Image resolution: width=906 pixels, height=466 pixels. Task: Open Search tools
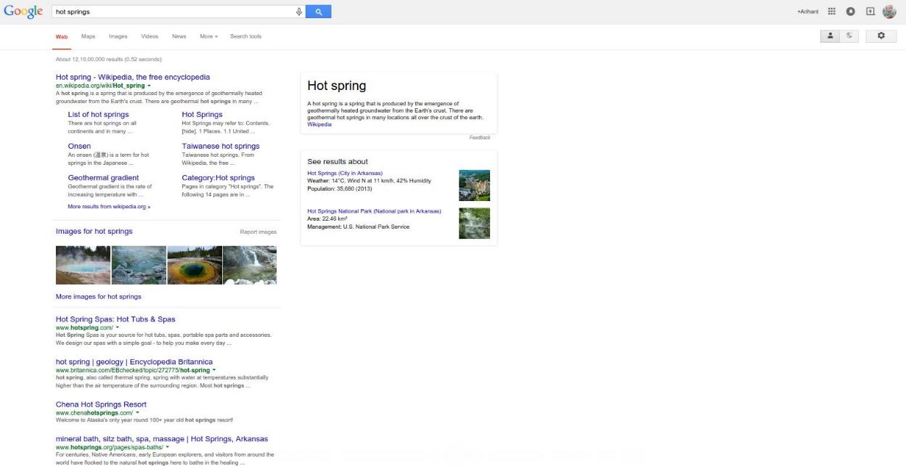click(x=245, y=36)
